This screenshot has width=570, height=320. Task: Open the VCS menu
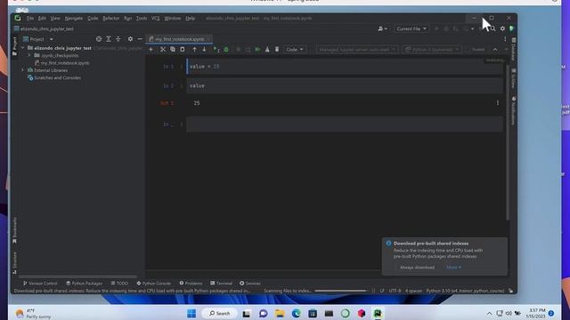click(x=155, y=18)
